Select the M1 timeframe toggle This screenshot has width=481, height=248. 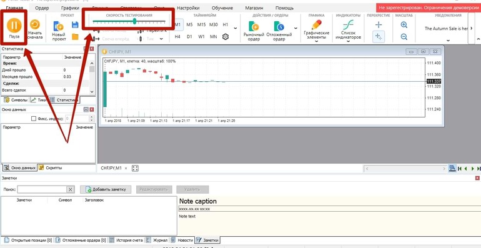click(x=178, y=24)
